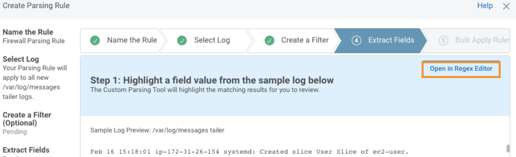The height and width of the screenshot is (157, 516).
Task: Click the step 5 circle icon
Action: click(x=444, y=41)
